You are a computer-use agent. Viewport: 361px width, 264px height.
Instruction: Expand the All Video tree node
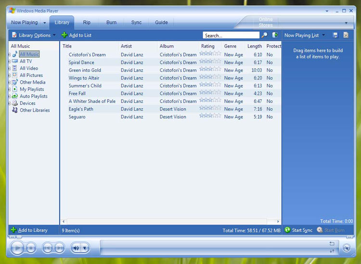coord(9,68)
